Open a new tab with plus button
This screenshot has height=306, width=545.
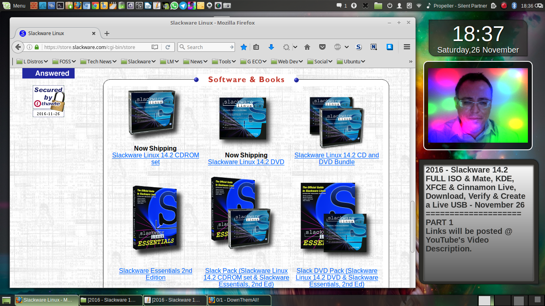tap(107, 33)
